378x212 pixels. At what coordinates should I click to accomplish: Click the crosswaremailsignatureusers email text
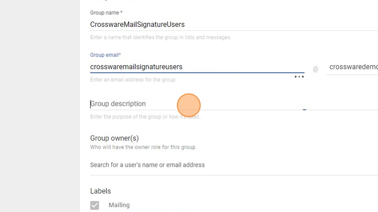click(x=136, y=67)
